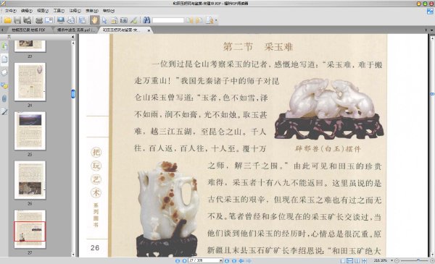Click the rotate page icon
This screenshot has width=435, height=264.
coord(71,20)
